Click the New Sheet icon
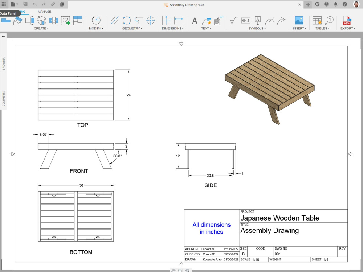Screen dimensions: 363x272 [78, 21]
